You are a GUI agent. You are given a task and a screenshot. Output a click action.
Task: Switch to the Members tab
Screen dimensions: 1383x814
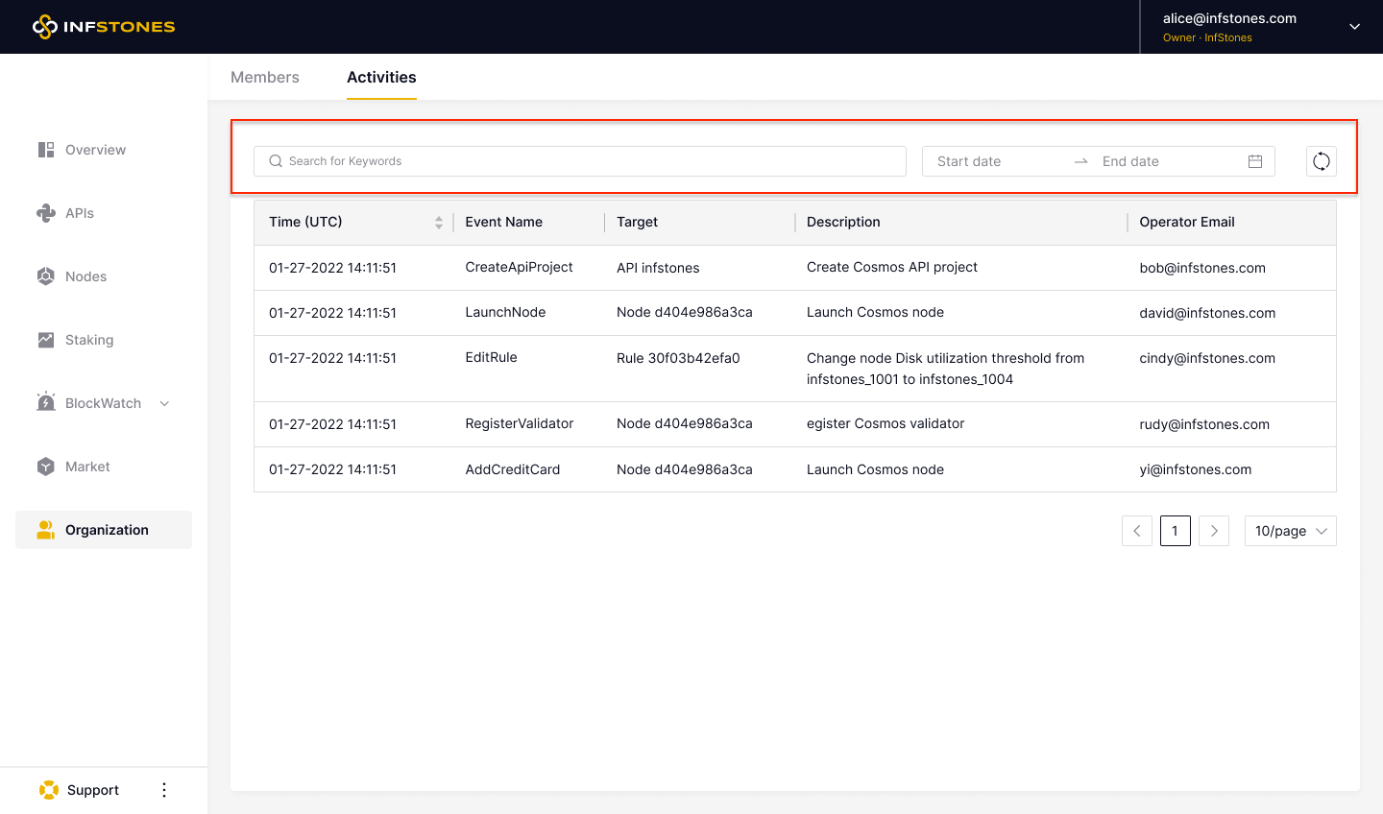point(265,77)
